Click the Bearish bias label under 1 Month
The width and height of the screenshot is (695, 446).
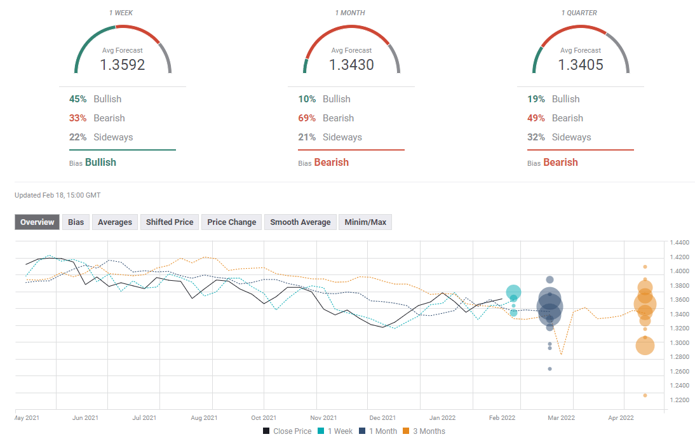pyautogui.click(x=331, y=162)
